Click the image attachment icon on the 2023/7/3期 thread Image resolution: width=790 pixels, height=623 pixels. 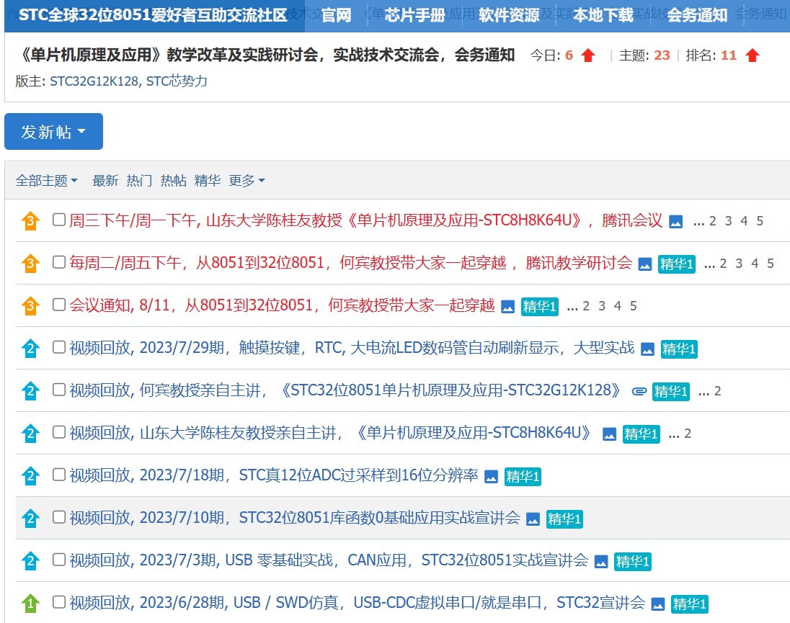coord(601,562)
